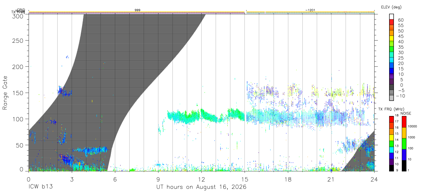Click the red swatch in NOISE bar

tap(404, 122)
